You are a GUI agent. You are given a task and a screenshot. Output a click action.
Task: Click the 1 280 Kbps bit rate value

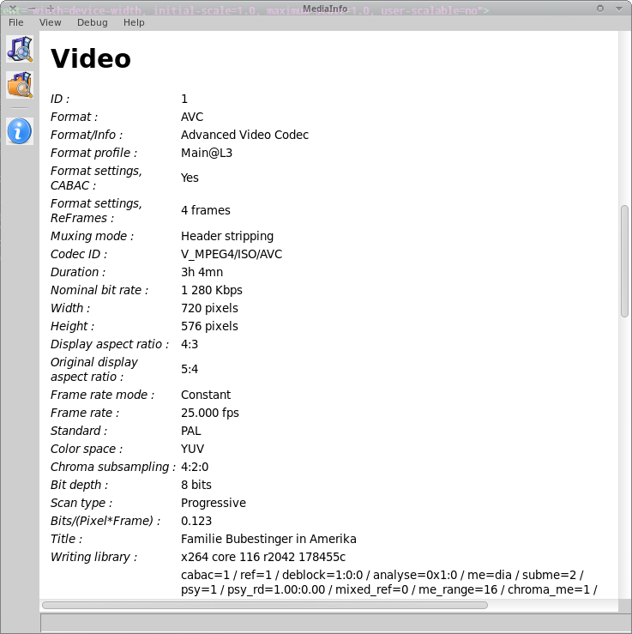211,290
